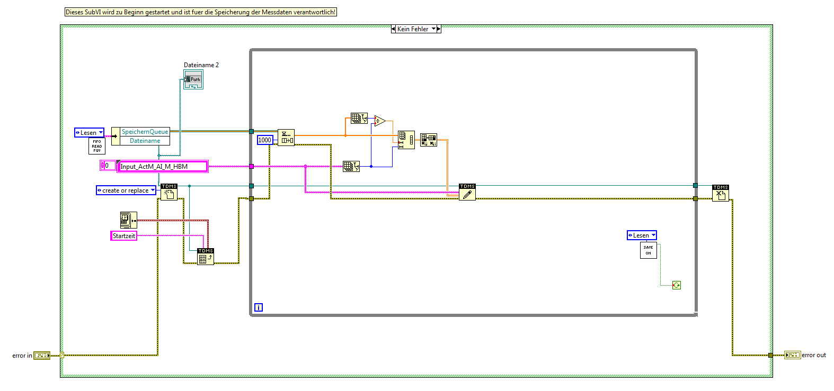Select the Reshape Array function icon

(x=406, y=140)
